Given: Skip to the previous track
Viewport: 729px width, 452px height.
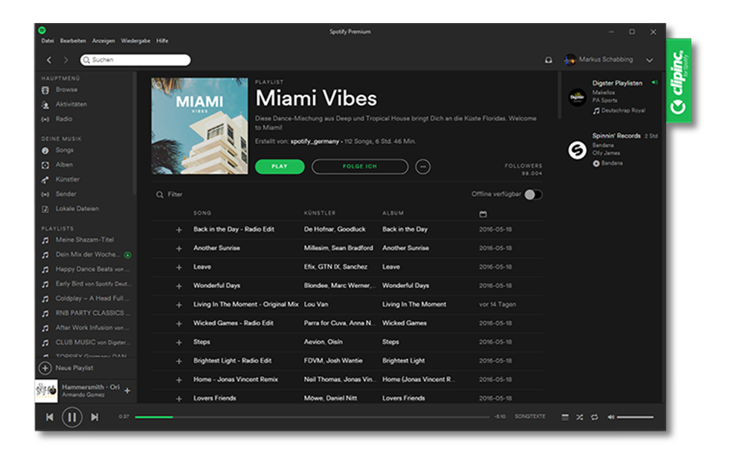Looking at the screenshot, I should tap(49, 418).
